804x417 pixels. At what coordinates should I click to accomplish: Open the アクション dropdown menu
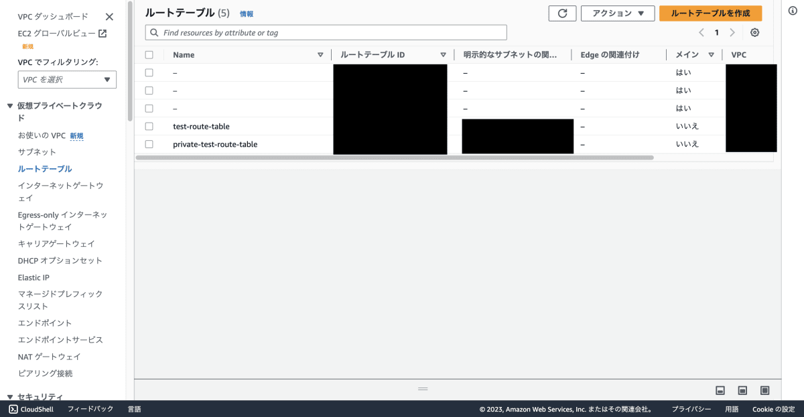coord(618,13)
